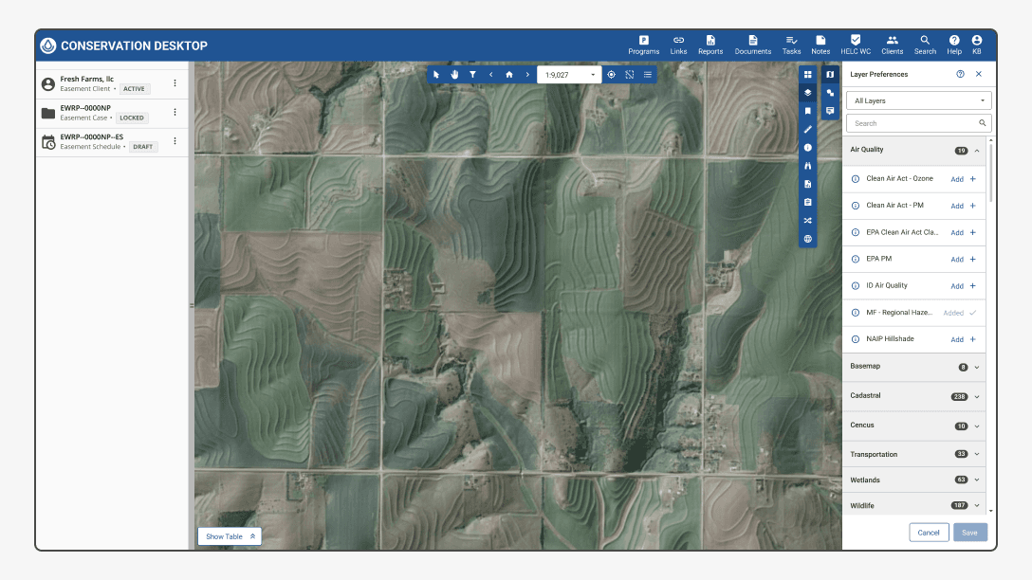Click the Show Table button
Image resolution: width=1032 pixels, height=580 pixels.
[229, 536]
